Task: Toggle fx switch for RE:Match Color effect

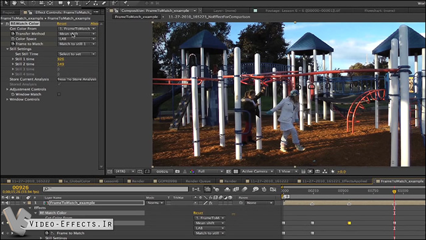Action: (x=7, y=24)
